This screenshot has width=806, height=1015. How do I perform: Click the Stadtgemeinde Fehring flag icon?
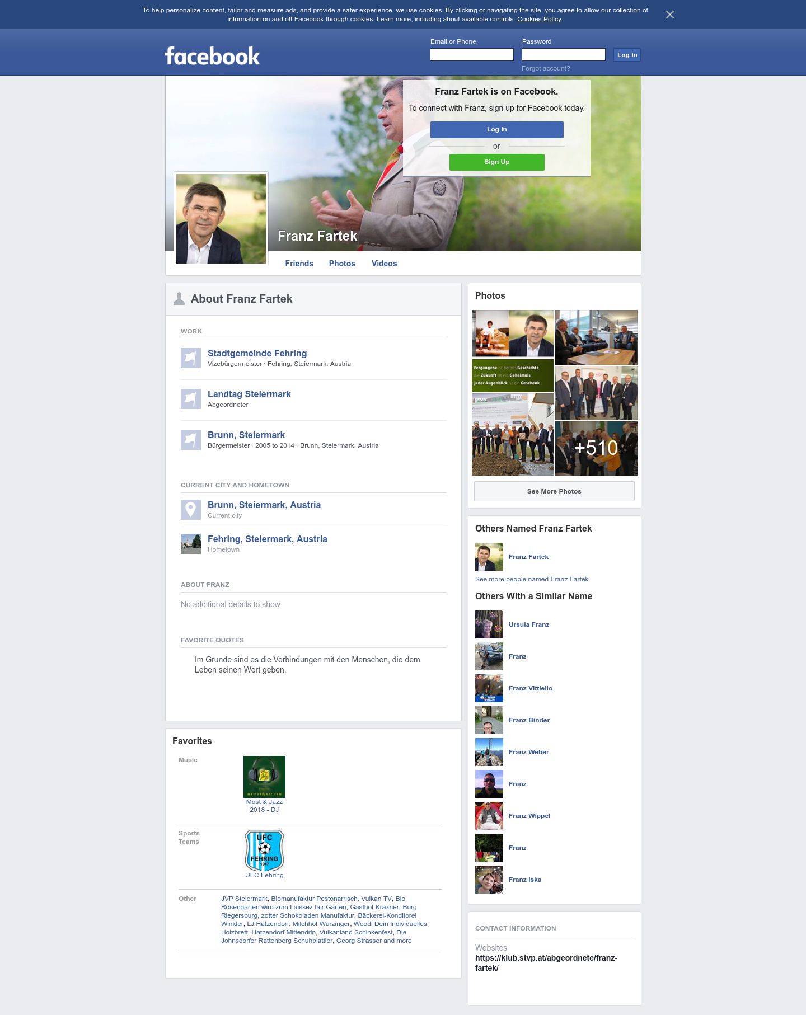click(x=191, y=358)
